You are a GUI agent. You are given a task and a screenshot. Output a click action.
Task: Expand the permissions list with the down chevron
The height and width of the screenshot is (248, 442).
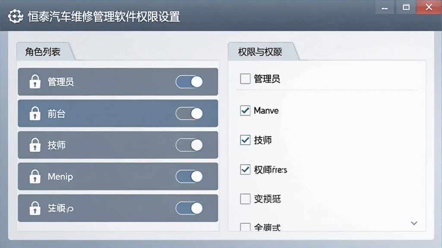[x=414, y=223]
